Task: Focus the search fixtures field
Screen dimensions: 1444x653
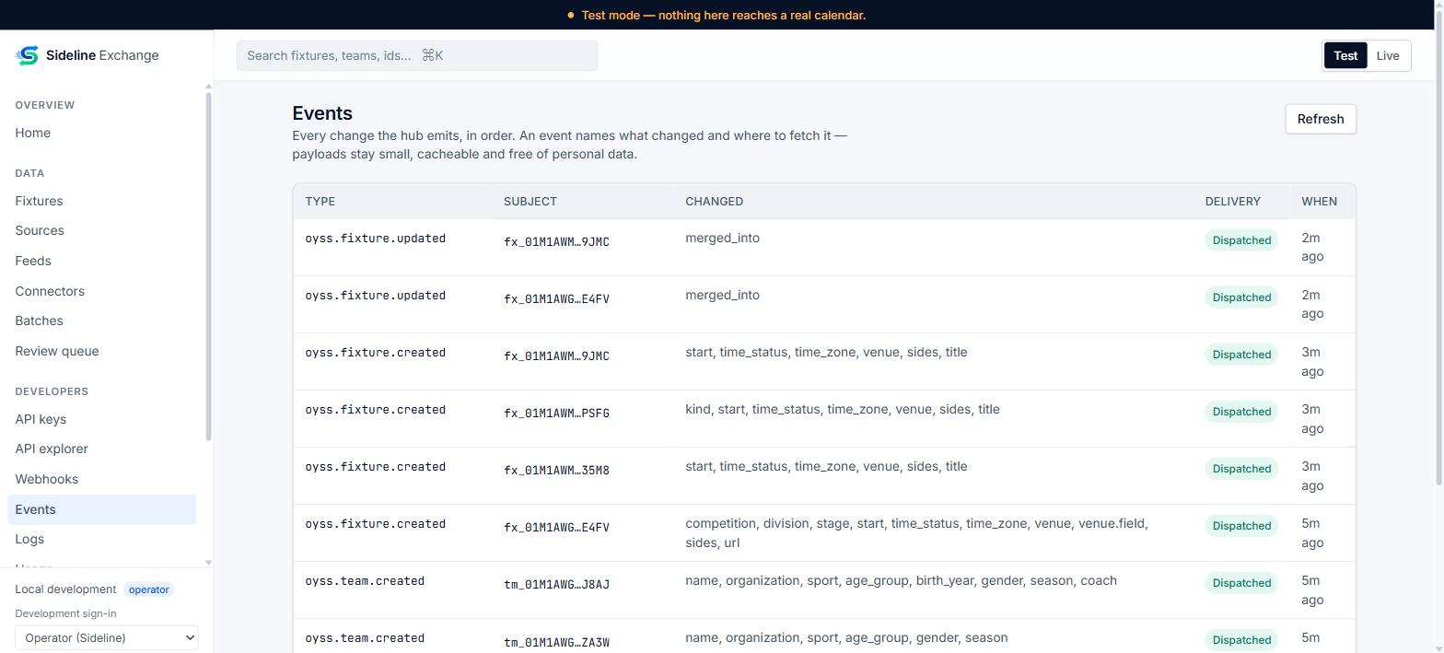Action: pos(416,55)
